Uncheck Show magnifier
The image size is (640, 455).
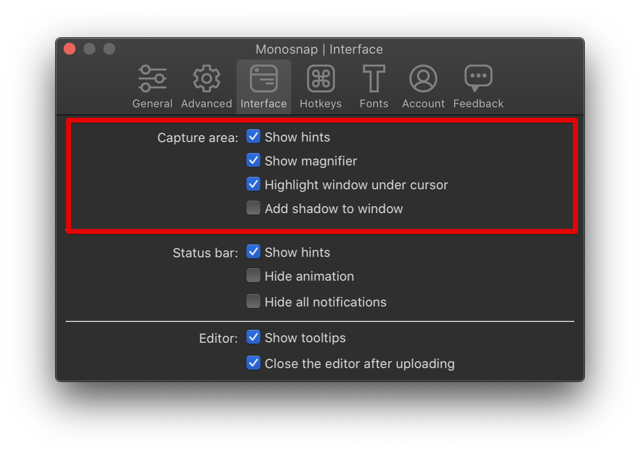253,160
